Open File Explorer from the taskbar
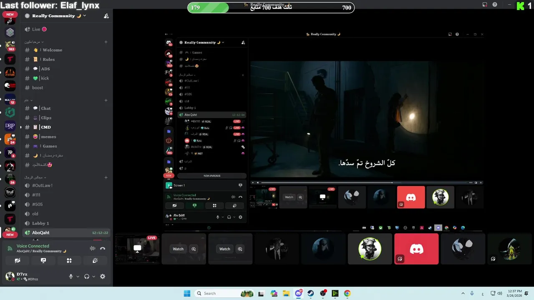534x300 pixels. 286,293
